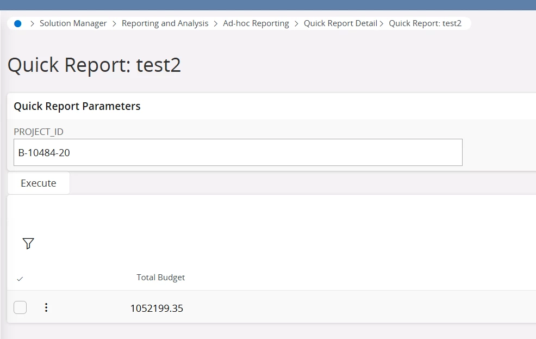Viewport: 536px width, 339px height.
Task: Open the row actions three-dot menu
Action: coord(46,308)
